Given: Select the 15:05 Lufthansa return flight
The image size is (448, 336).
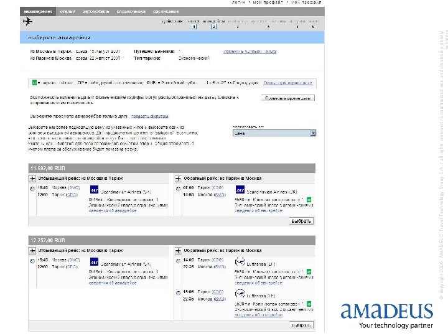Looking at the screenshot, I should [179, 293].
